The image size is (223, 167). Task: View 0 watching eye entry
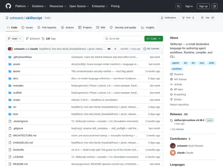click(x=178, y=94)
